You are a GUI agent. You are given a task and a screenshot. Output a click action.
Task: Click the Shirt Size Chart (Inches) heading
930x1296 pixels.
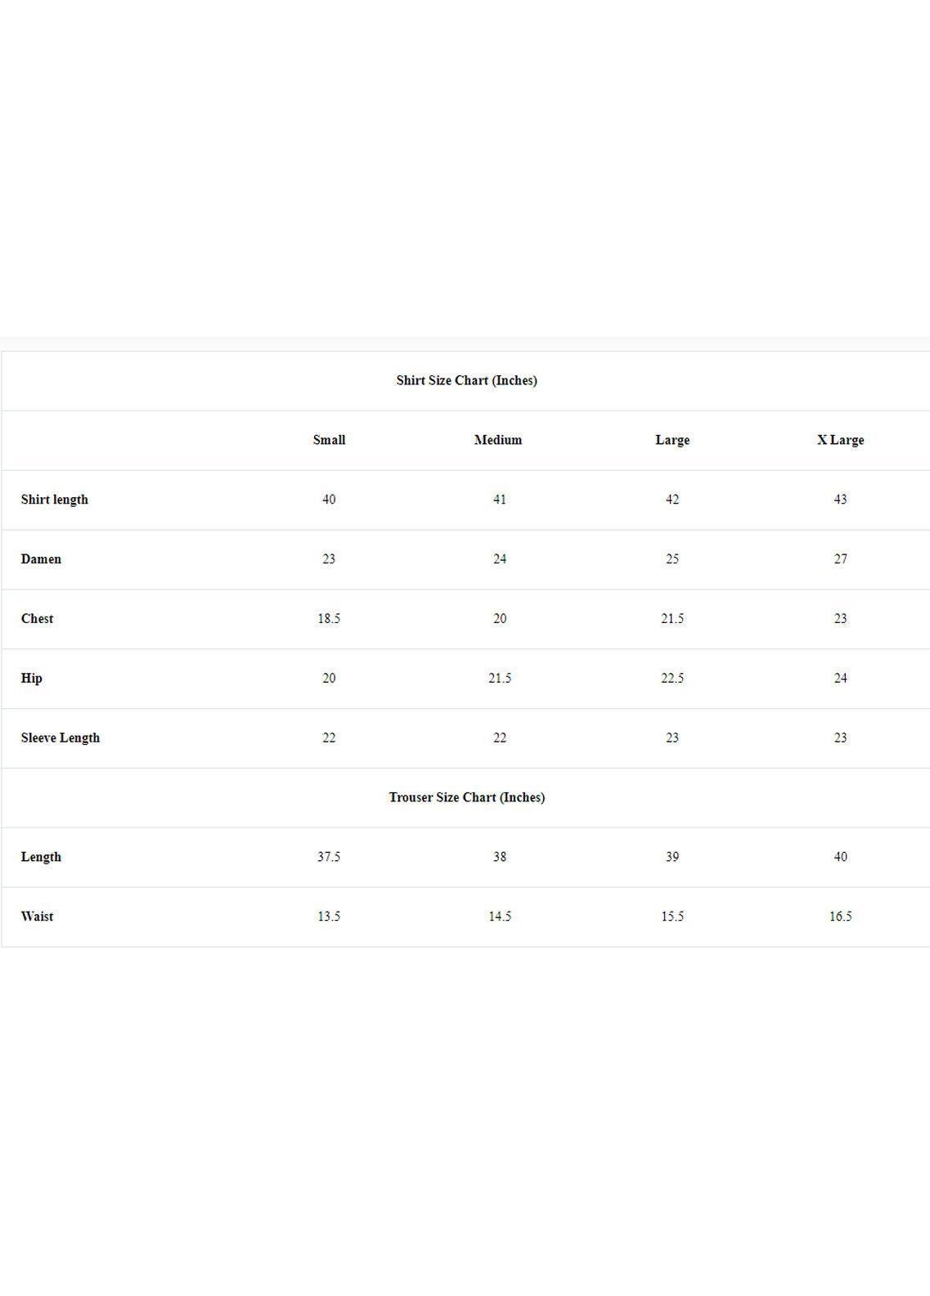click(x=466, y=380)
